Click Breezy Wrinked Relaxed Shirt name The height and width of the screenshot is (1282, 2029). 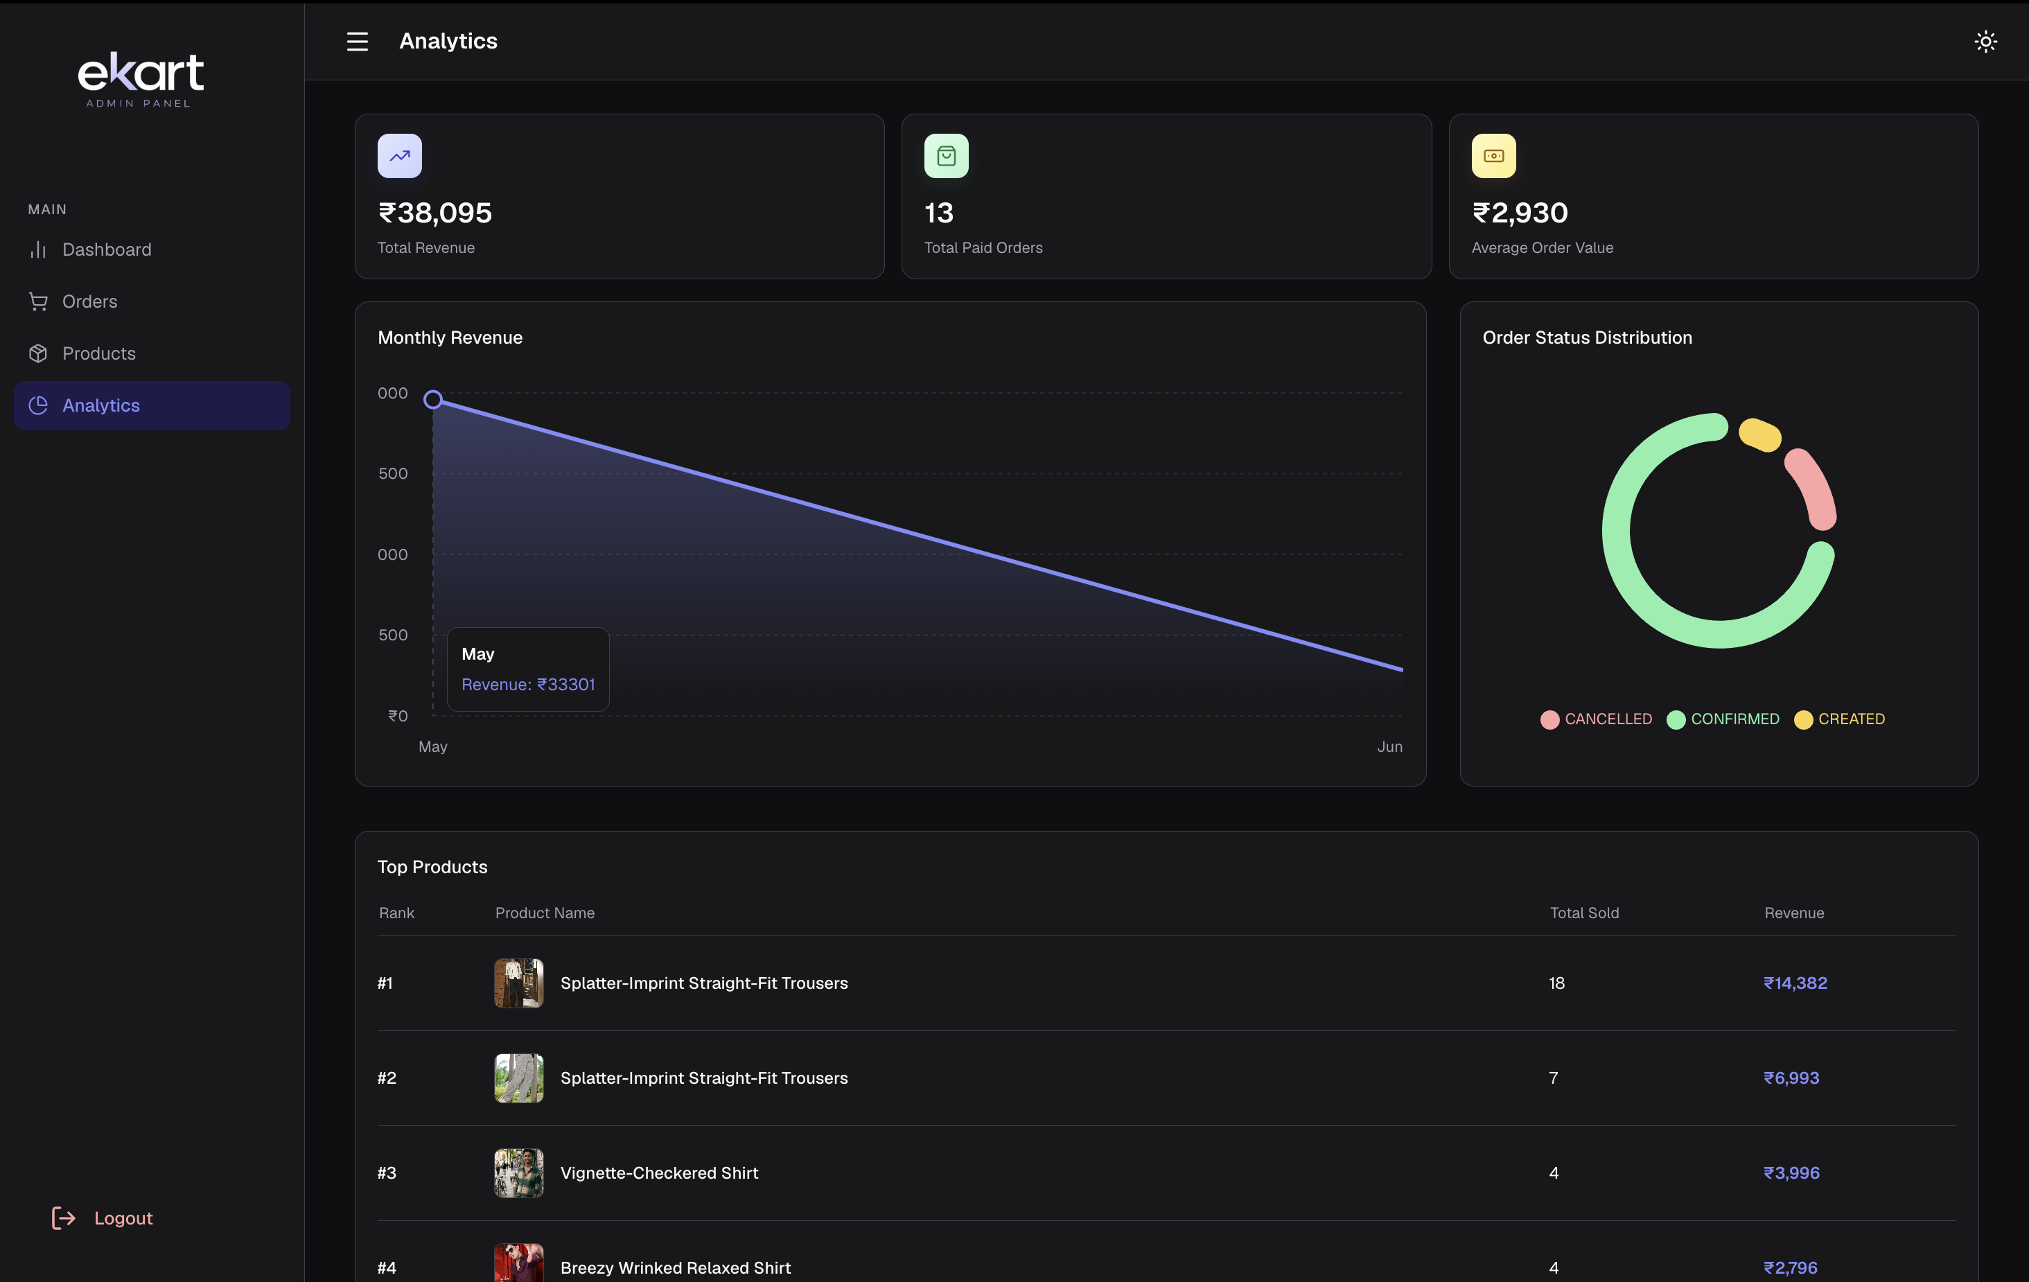click(676, 1267)
